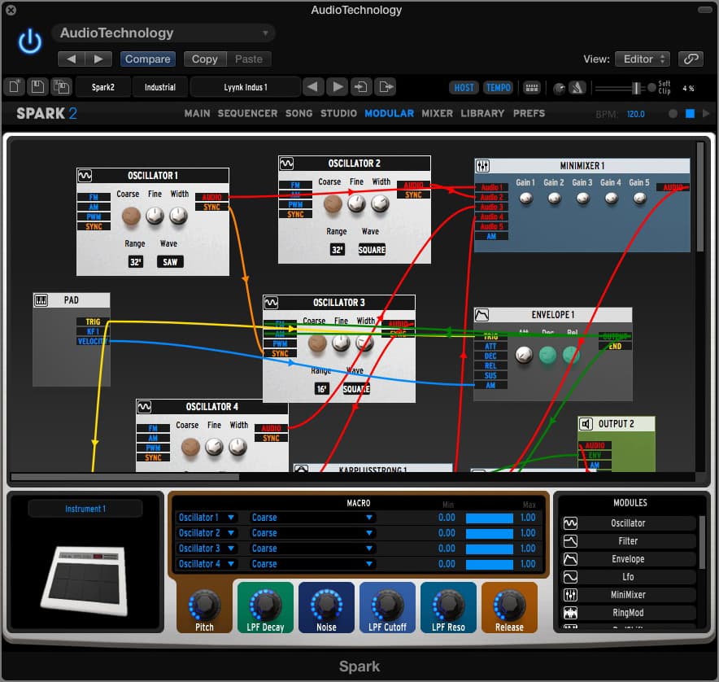This screenshot has width=719, height=682.
Task: Click the Save project floppy icon
Action: pyautogui.click(x=37, y=86)
